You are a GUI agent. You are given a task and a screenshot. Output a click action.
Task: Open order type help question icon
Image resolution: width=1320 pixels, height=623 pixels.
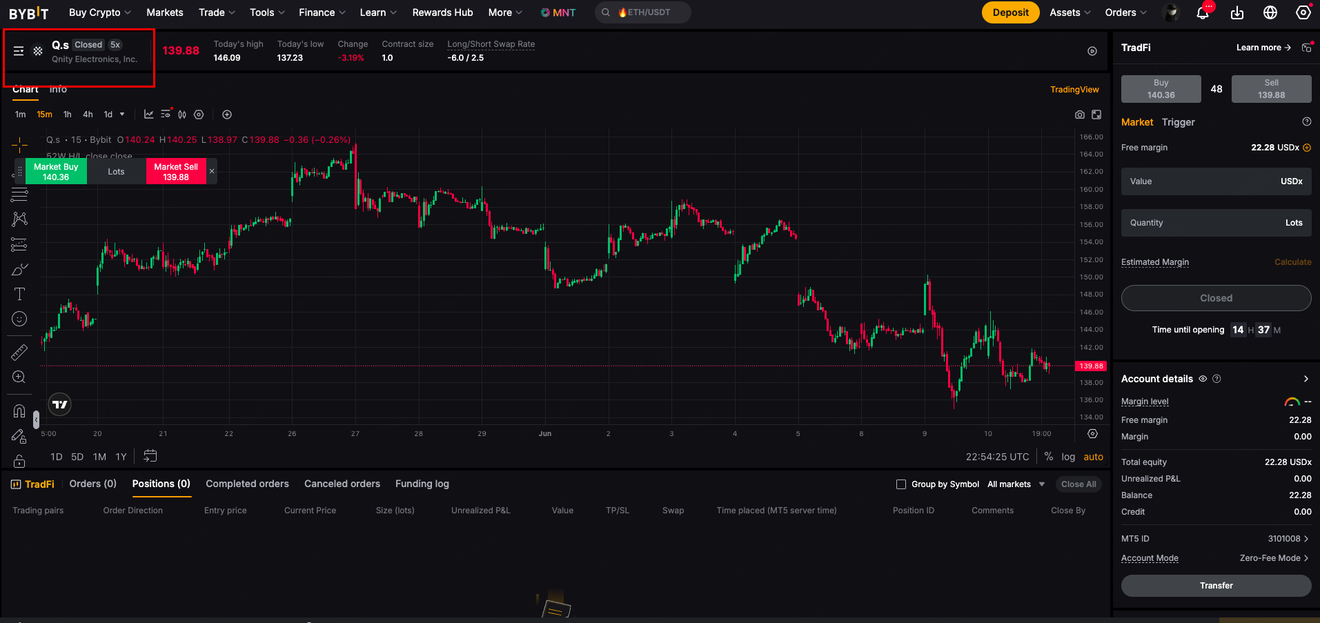(1307, 121)
